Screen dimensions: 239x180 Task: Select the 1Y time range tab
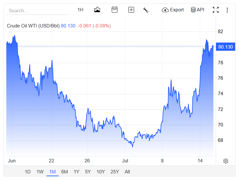click(x=77, y=172)
